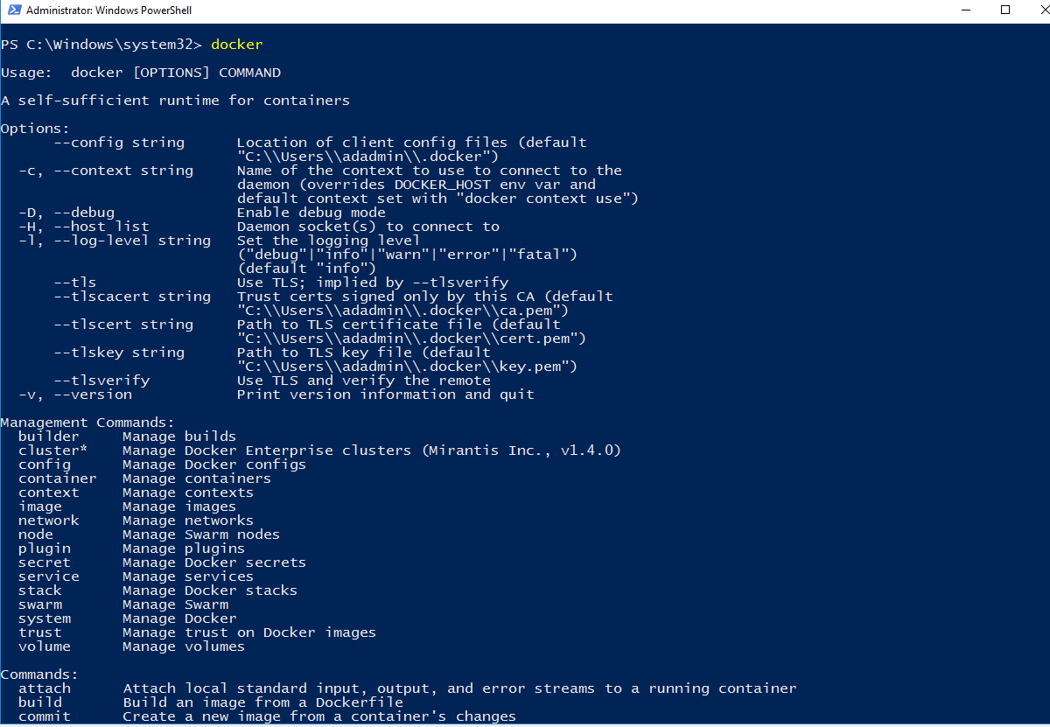Viewport: 1050px width, 727px height.
Task: Click the '--config string' option text
Action: click(x=119, y=143)
